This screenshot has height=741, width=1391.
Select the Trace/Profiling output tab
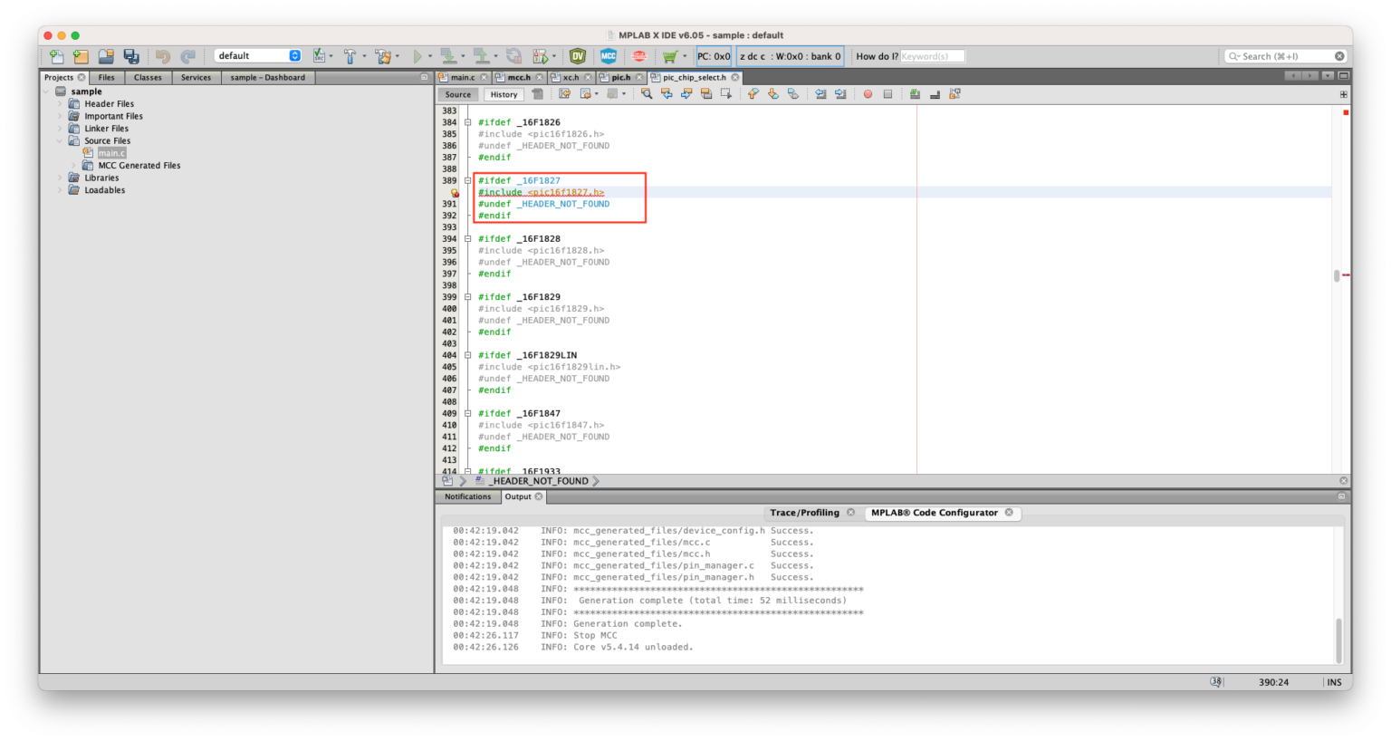tap(804, 513)
